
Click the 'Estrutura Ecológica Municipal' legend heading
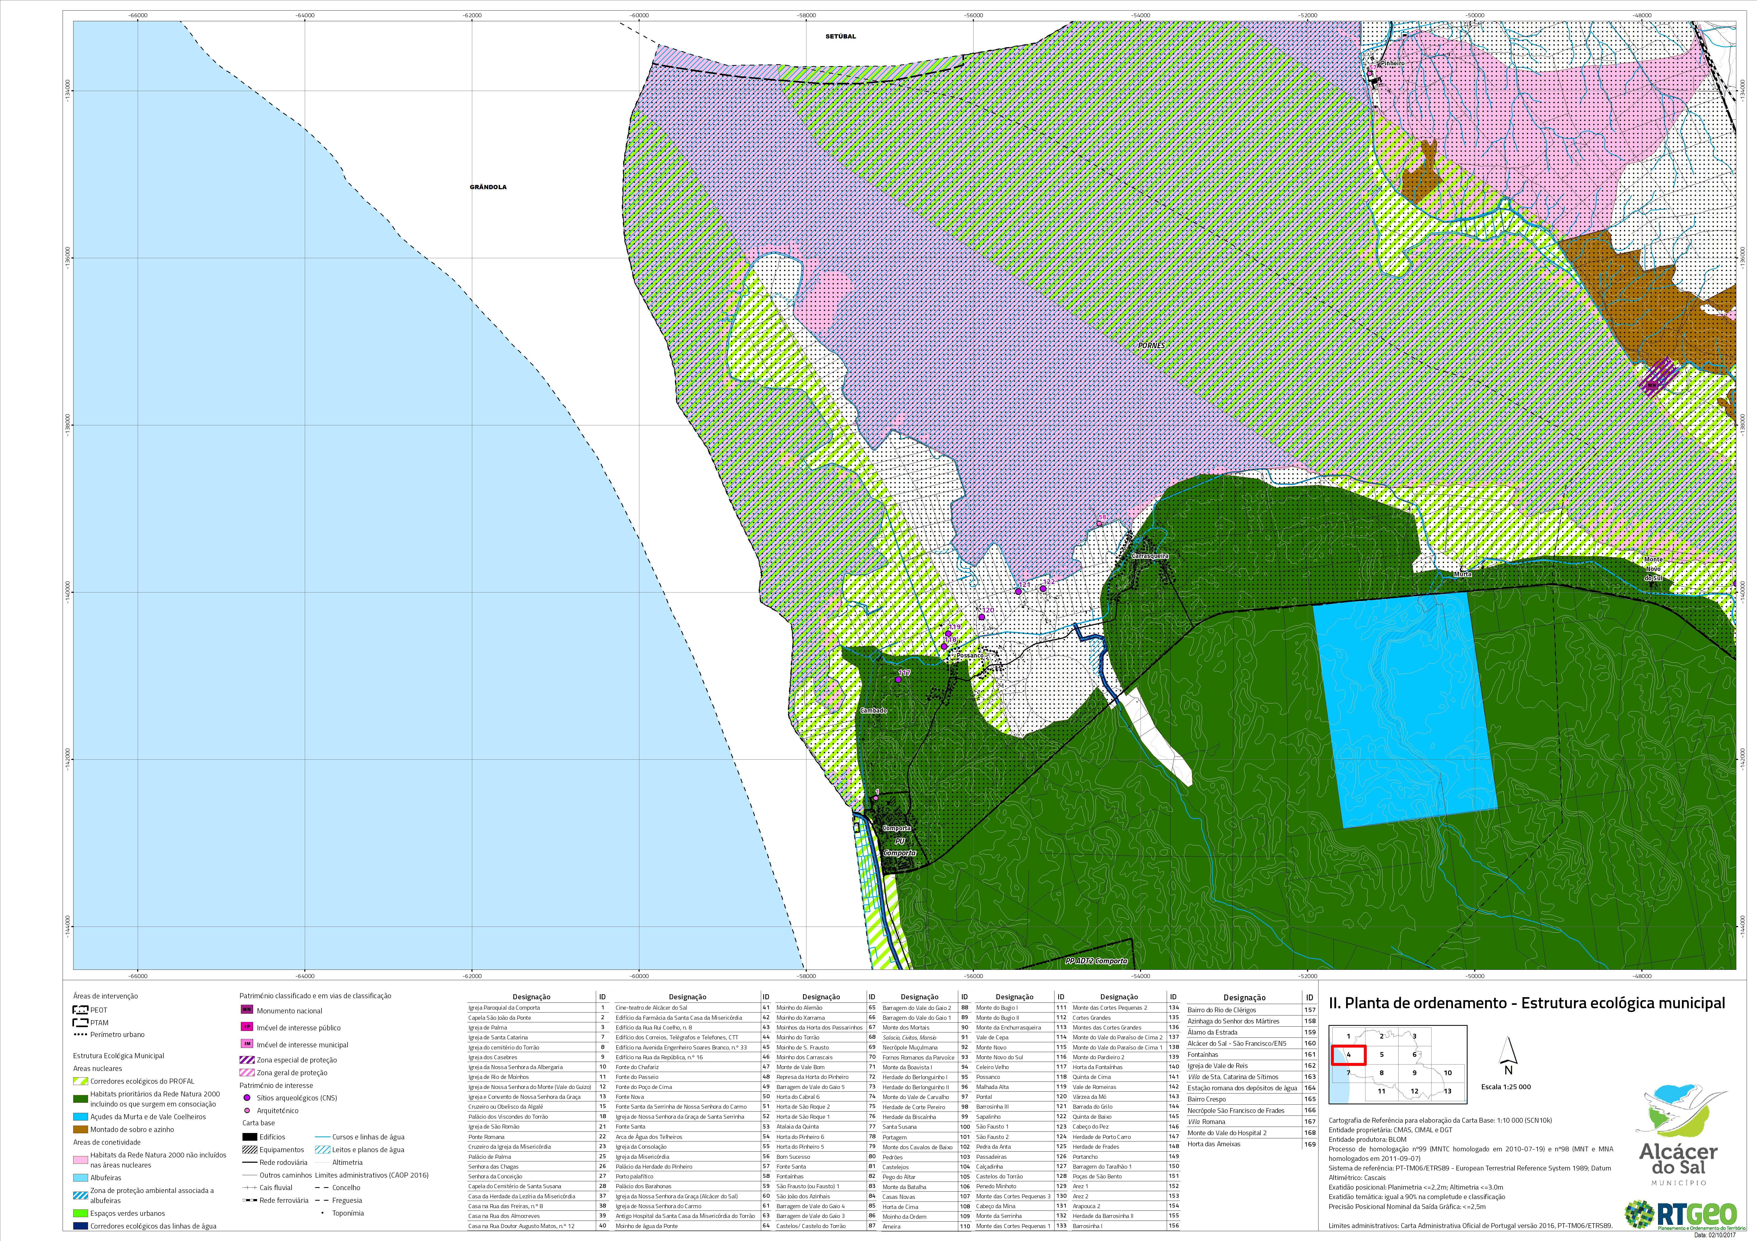pyautogui.click(x=119, y=1056)
